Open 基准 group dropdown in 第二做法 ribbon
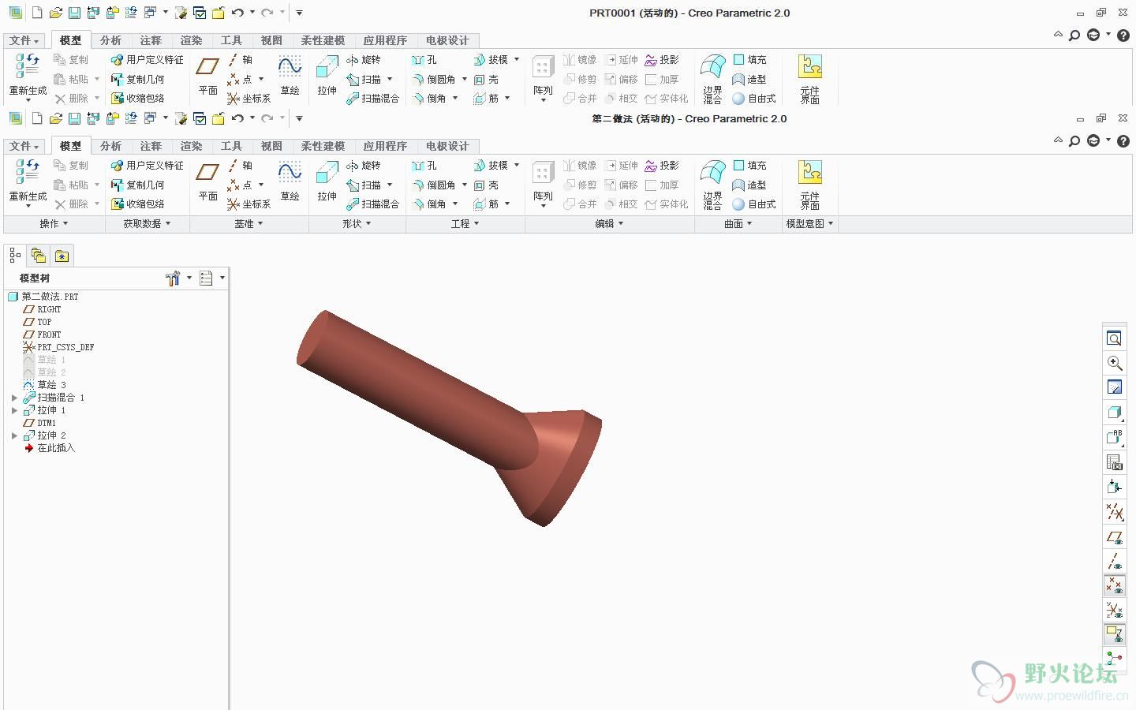This screenshot has width=1136, height=710. pyautogui.click(x=248, y=224)
